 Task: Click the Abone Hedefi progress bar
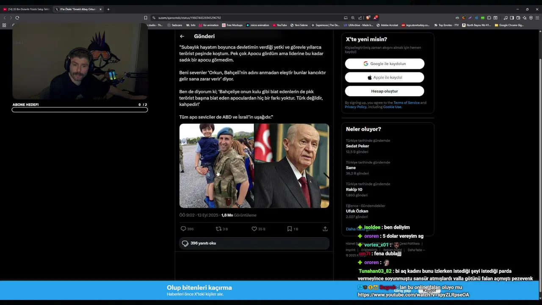point(80,110)
